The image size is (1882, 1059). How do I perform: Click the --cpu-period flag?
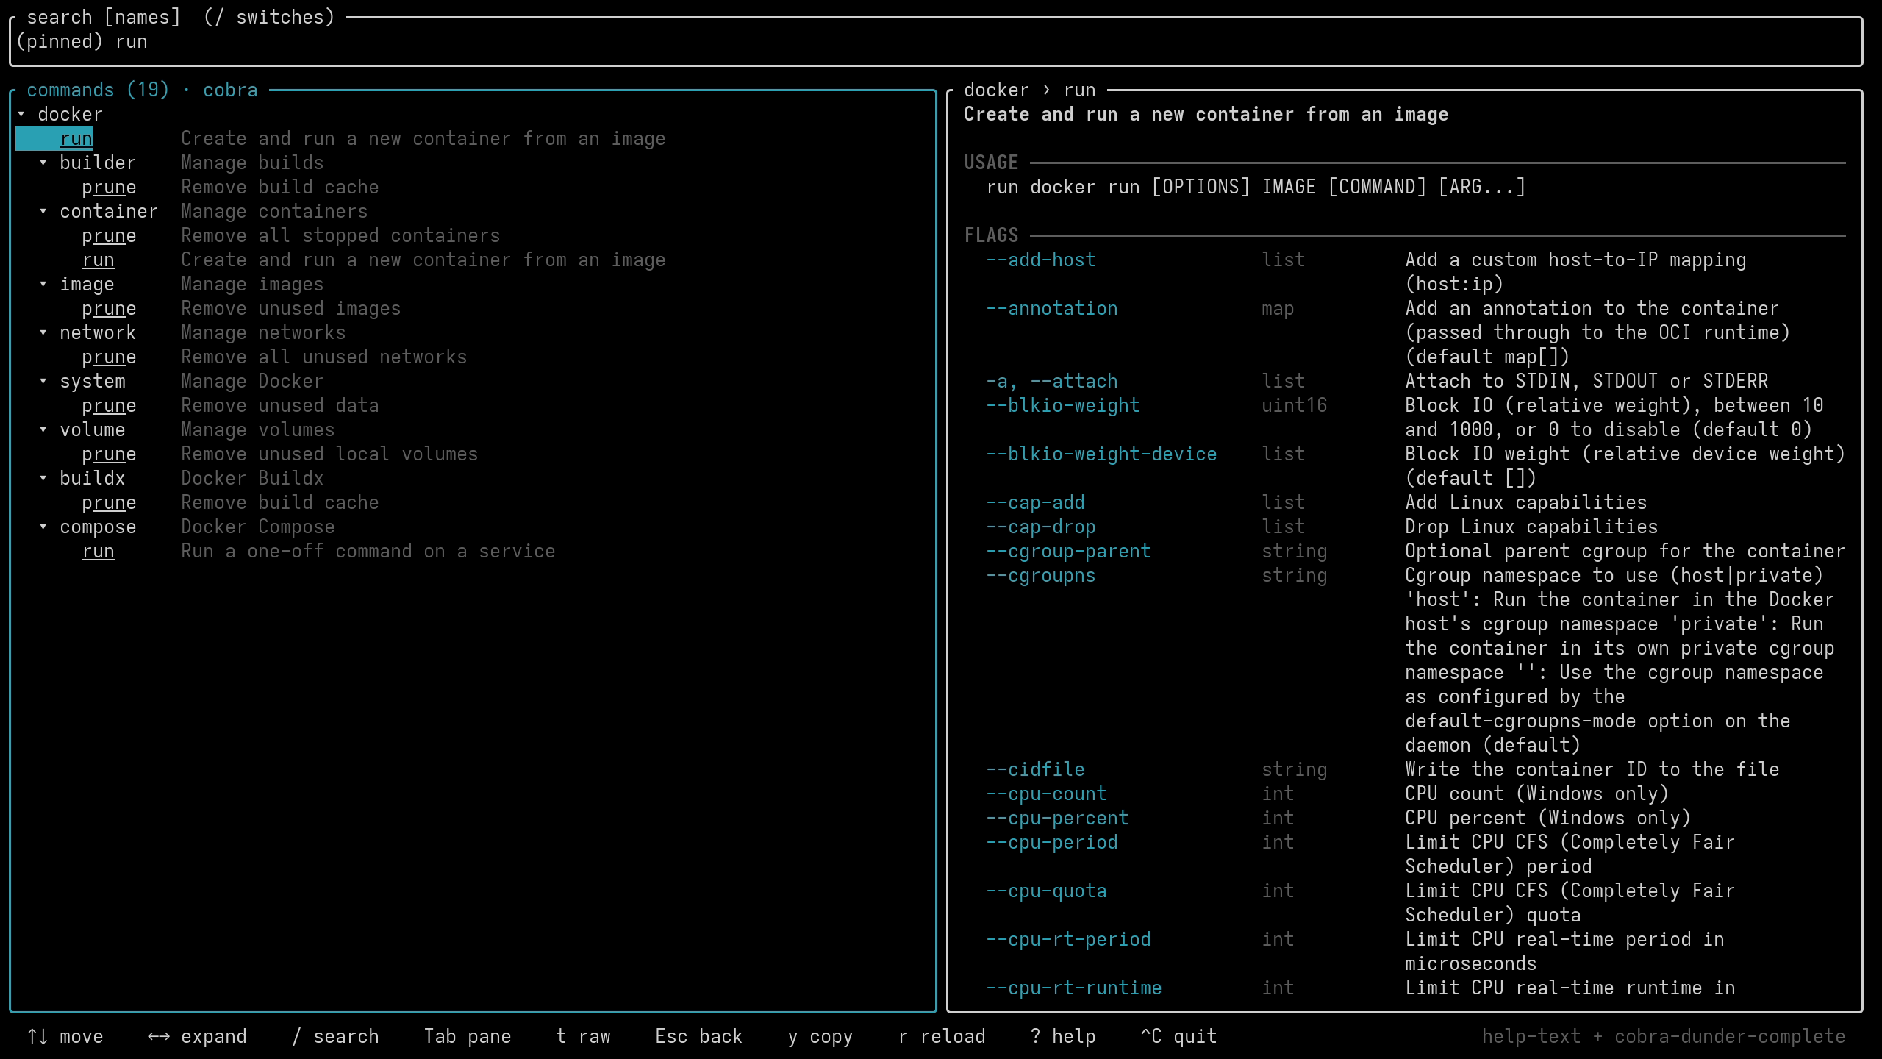point(1052,843)
